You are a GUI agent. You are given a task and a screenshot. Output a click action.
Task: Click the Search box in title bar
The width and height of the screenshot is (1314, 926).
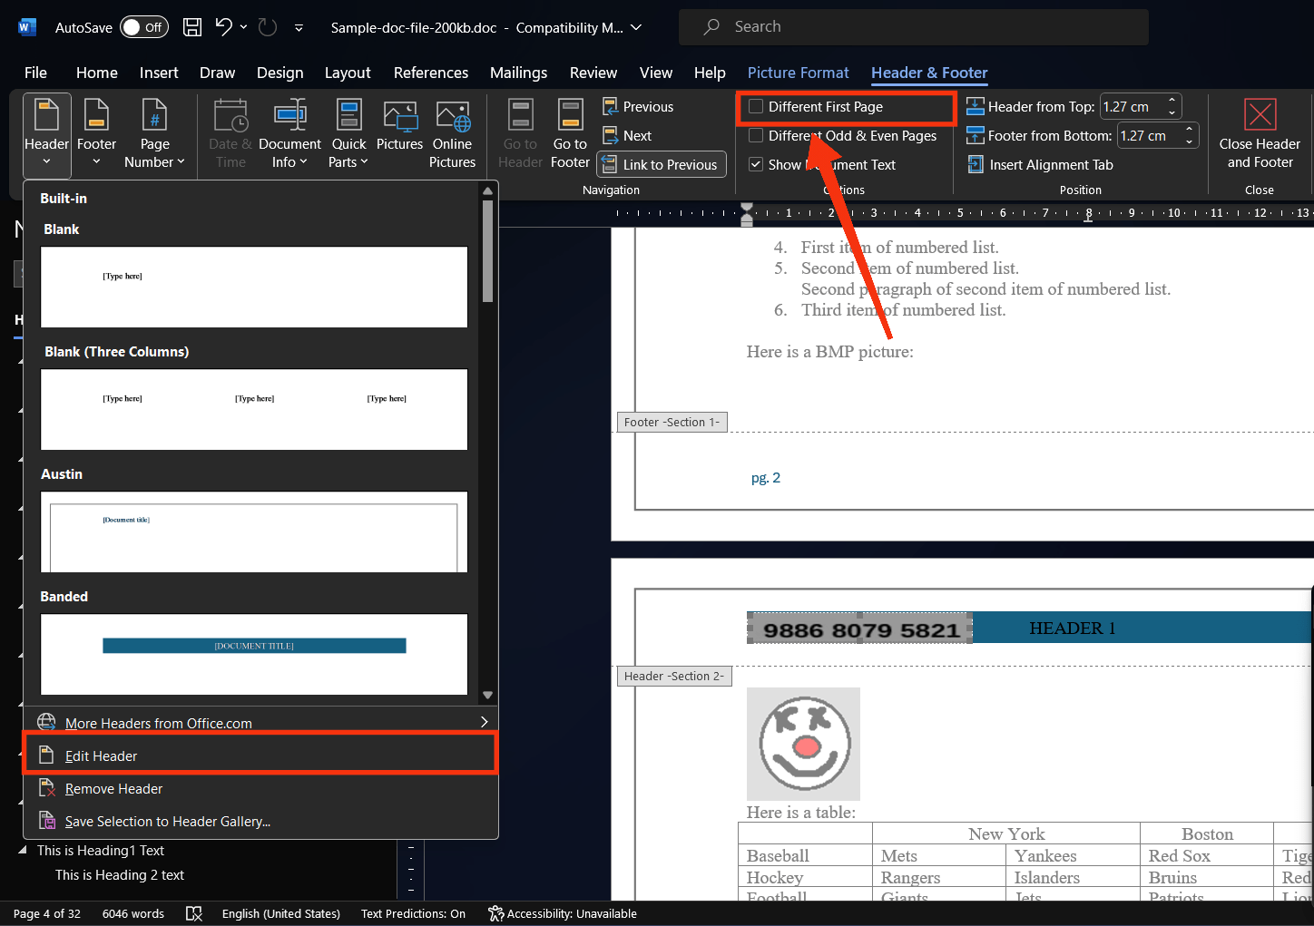[x=913, y=27]
